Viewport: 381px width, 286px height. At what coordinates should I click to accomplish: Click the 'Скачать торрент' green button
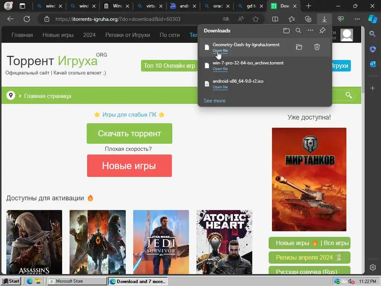tap(129, 134)
